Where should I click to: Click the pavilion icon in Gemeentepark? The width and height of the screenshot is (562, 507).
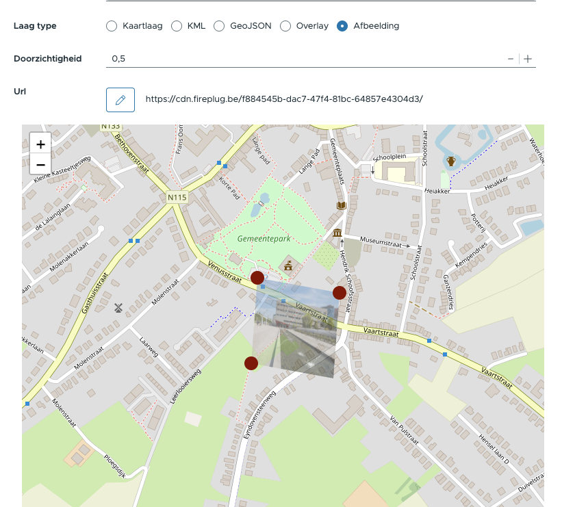[x=288, y=265]
